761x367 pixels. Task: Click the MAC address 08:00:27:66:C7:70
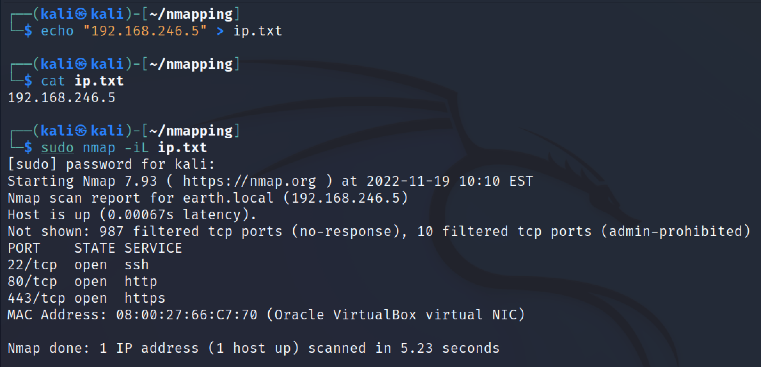tap(187, 315)
